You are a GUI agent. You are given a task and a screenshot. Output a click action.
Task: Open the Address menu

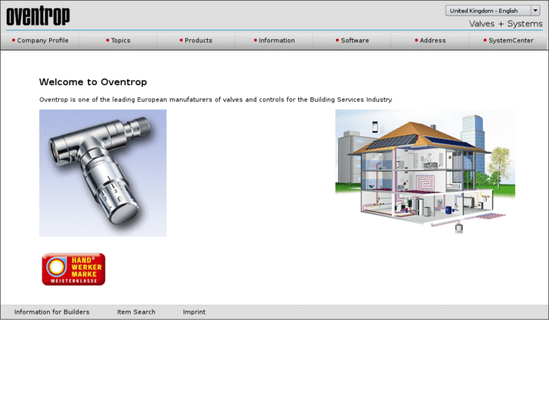pyautogui.click(x=430, y=41)
